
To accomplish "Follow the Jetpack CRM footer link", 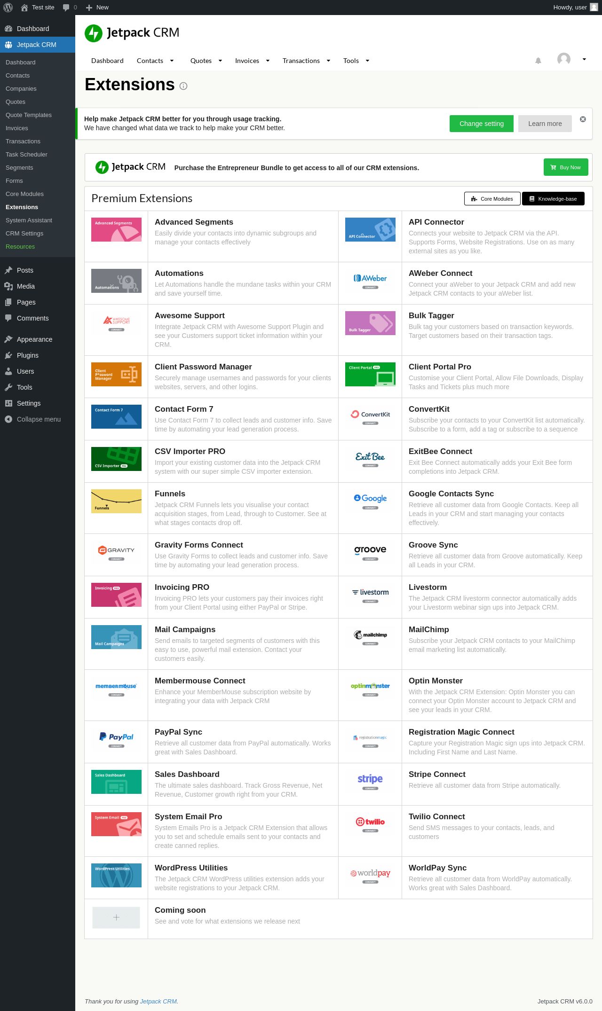I will click(x=158, y=1001).
